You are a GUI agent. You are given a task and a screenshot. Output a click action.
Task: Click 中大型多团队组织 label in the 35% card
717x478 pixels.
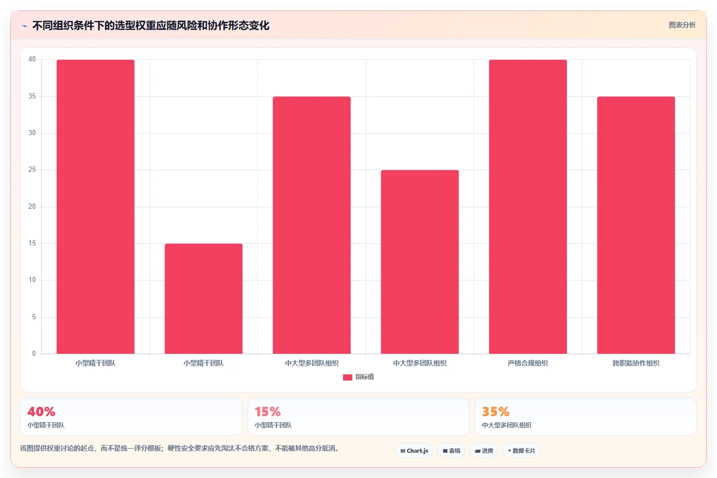point(507,425)
